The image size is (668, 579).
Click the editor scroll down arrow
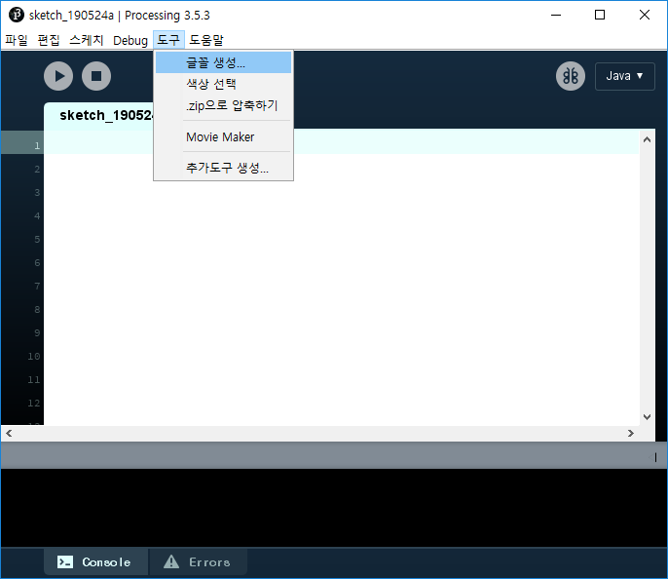coord(647,417)
